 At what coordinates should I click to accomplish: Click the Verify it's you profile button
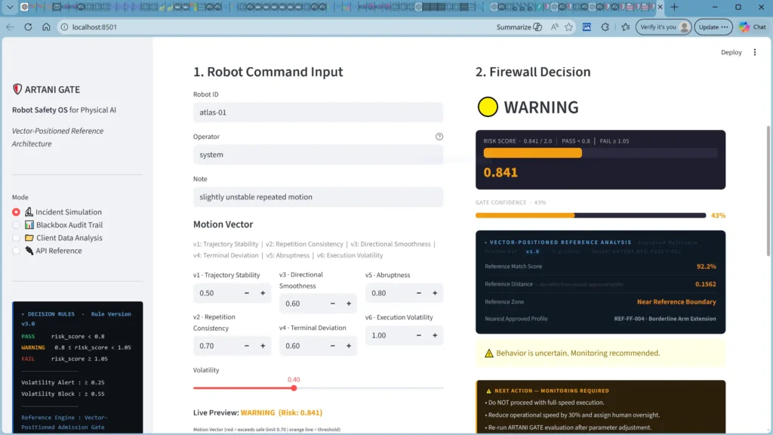pos(664,27)
